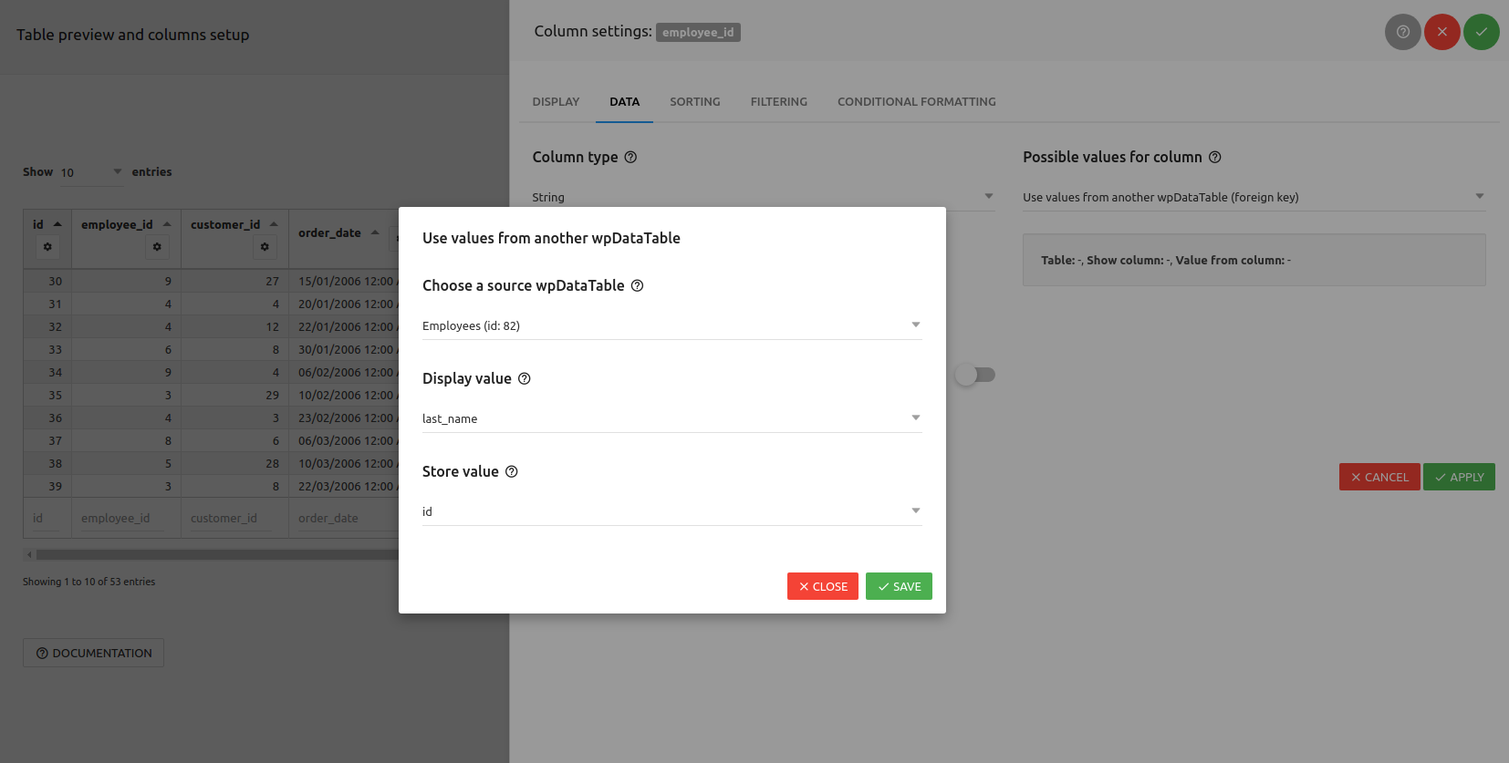Click the red CLOSE button in dialog
The image size is (1509, 763).
[823, 586]
